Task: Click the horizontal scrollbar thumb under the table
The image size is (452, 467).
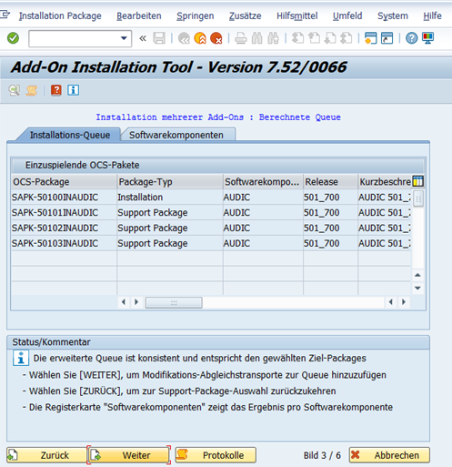Action: coord(174,302)
